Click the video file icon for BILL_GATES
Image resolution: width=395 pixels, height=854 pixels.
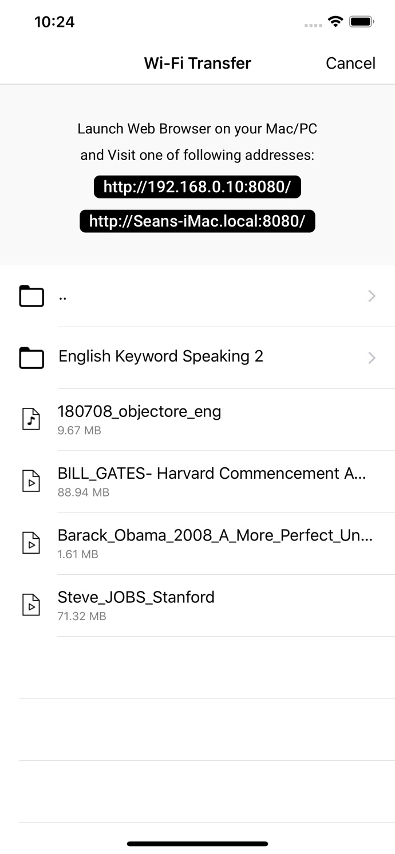pos(31,481)
